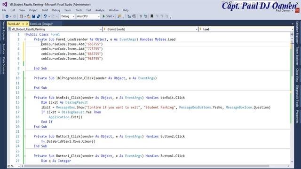Click the Save All toolbar icon
This screenshot has width=301, height=169.
click(39, 16)
